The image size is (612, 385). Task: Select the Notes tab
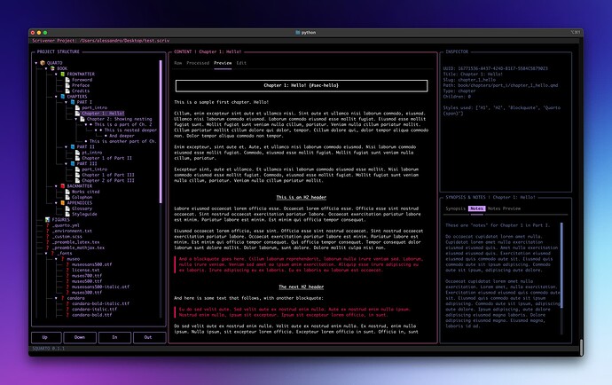(x=476, y=208)
